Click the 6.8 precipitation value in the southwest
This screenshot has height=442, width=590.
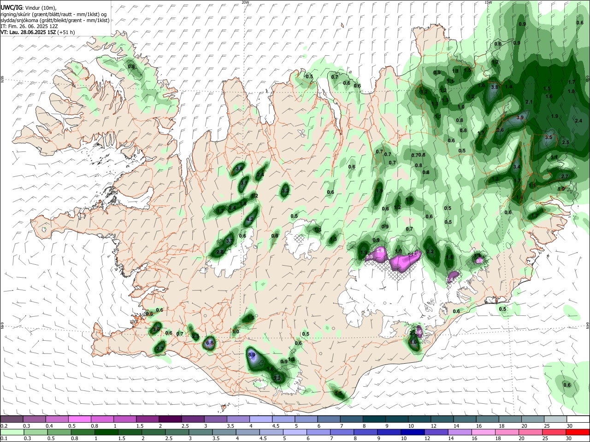(210, 343)
